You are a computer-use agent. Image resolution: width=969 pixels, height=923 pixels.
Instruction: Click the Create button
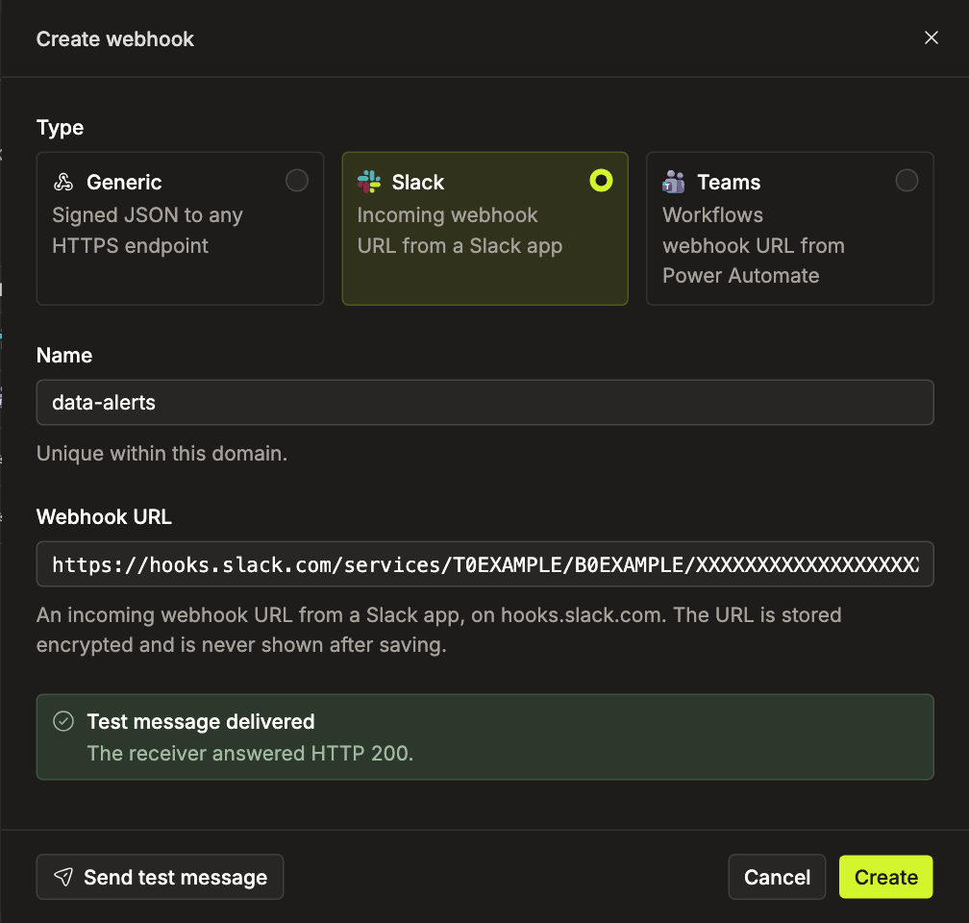885,877
